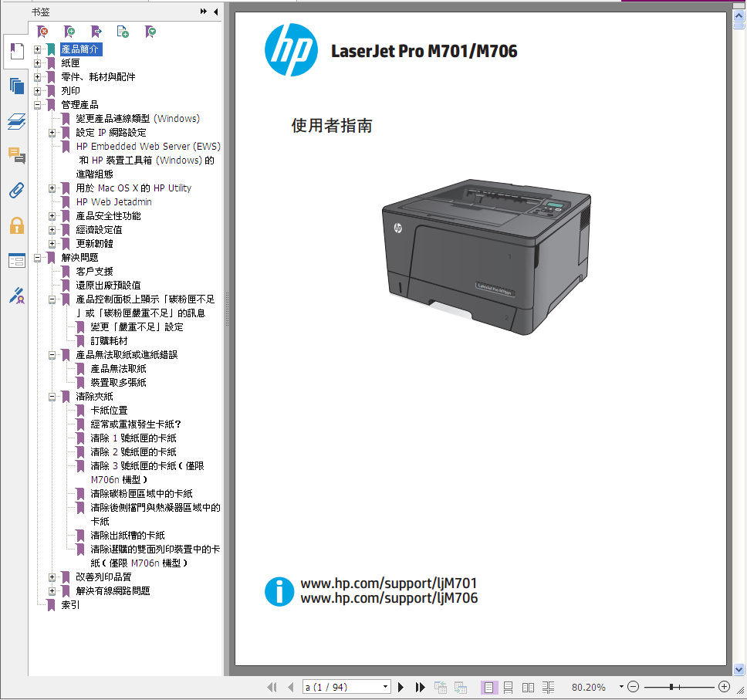The width and height of the screenshot is (747, 700).
Task: Expand the 零件、耗材與配件 bookmark
Action: coord(37,76)
